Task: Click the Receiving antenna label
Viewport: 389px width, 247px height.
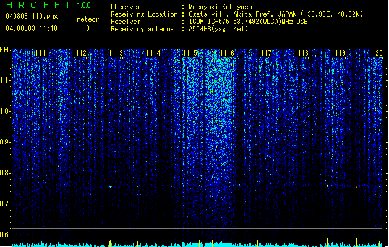Action: 142,29
